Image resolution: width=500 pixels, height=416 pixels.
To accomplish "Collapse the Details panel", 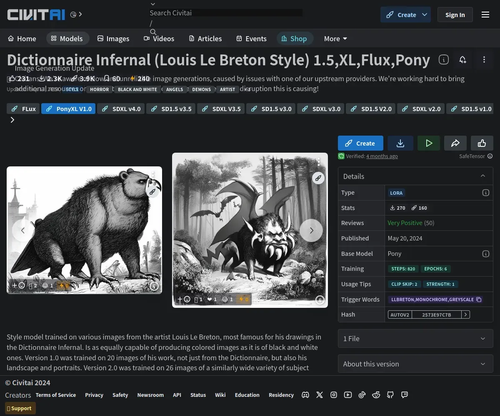I will tap(483, 176).
